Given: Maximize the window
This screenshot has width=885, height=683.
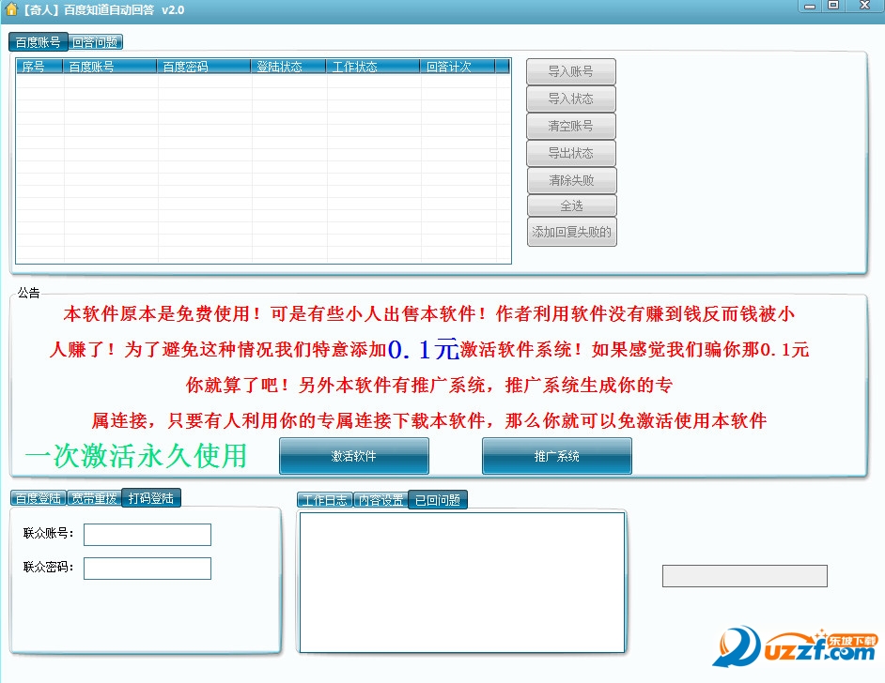Looking at the screenshot, I should click(833, 6).
